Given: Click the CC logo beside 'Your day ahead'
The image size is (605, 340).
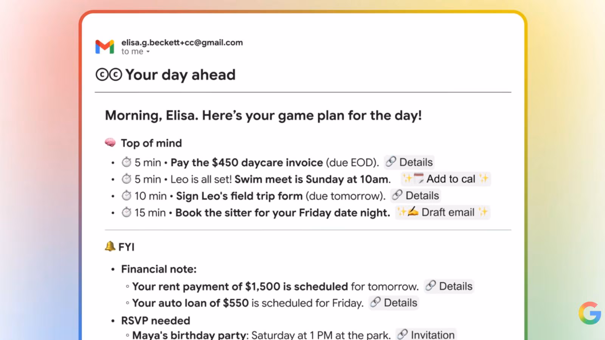Looking at the screenshot, I should (109, 75).
